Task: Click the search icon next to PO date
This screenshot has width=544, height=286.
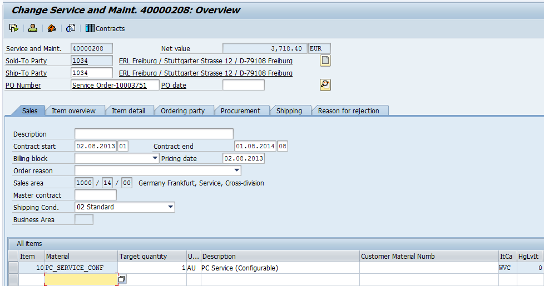Action: [x=325, y=85]
